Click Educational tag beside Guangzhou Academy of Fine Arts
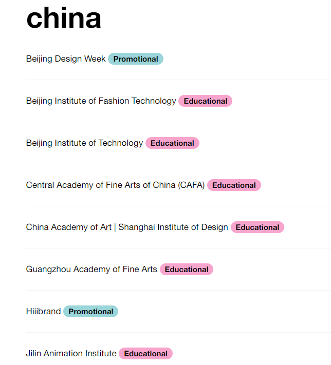The image size is (331, 365). pos(187,270)
